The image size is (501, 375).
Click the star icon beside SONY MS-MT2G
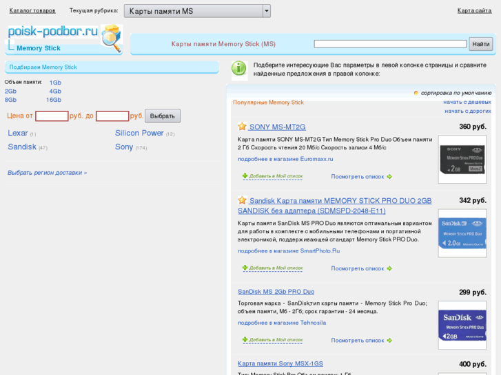point(242,127)
